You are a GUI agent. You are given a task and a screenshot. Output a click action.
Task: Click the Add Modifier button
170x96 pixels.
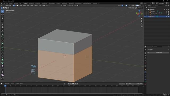click(158, 53)
